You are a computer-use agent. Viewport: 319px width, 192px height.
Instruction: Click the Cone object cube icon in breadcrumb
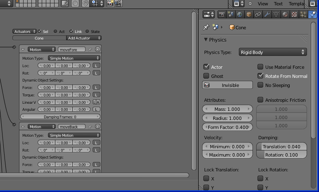click(232, 27)
